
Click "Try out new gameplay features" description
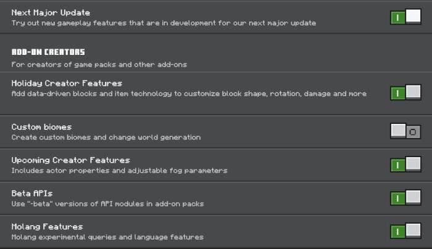164,23
